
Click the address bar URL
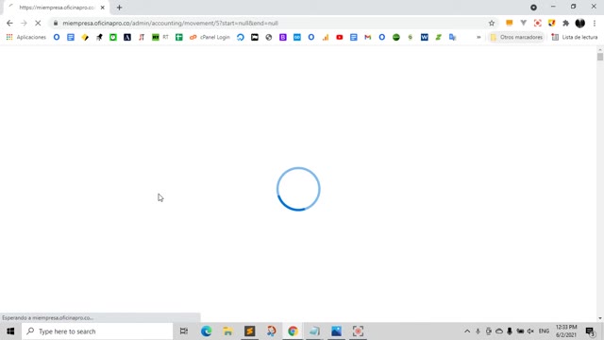[170, 23]
